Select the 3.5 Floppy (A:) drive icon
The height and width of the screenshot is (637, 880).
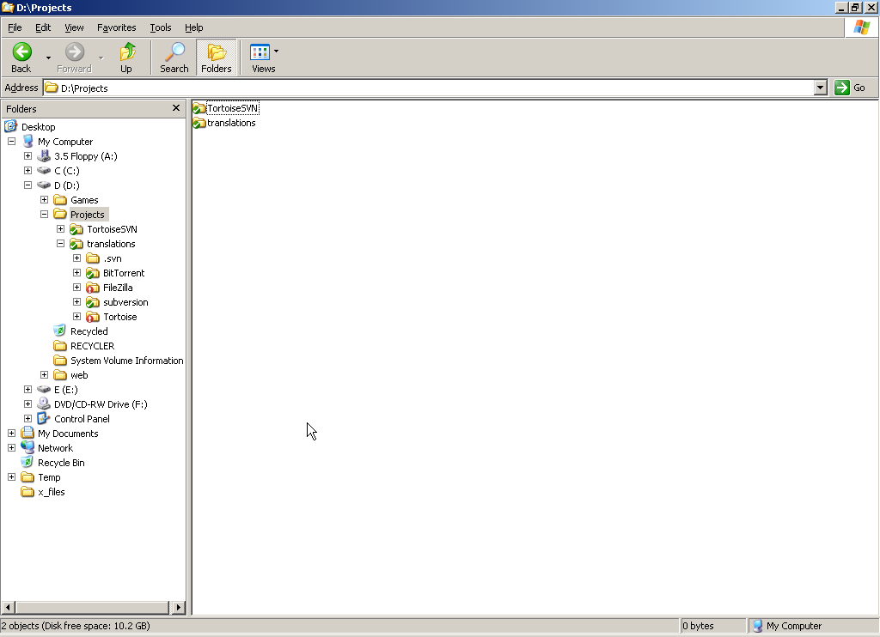(x=44, y=156)
